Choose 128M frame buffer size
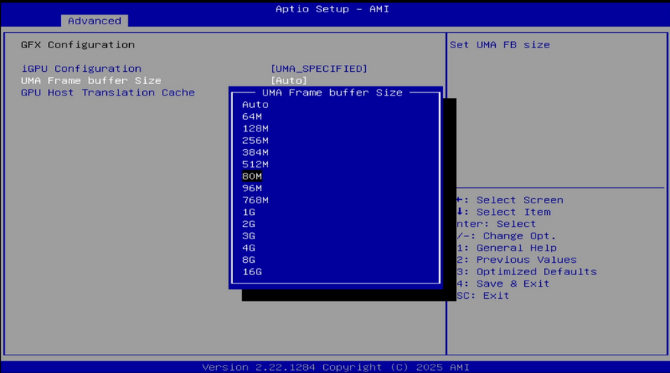Image resolution: width=670 pixels, height=373 pixels. pos(255,128)
